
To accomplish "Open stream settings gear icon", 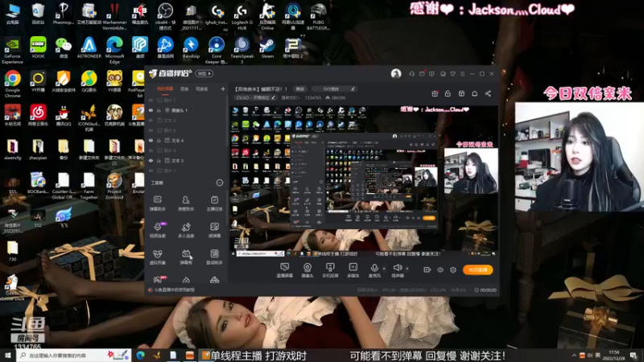I will 453,269.
